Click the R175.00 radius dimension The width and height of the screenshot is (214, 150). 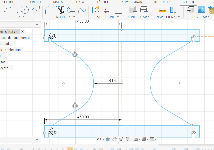pyautogui.click(x=115, y=81)
